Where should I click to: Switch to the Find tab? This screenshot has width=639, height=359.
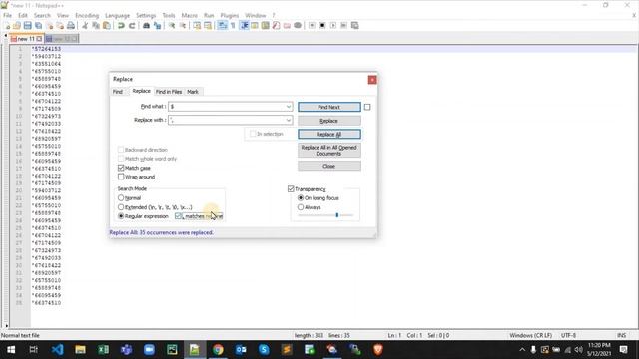118,92
